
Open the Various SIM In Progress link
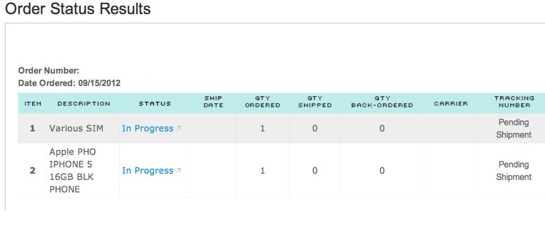click(x=148, y=129)
